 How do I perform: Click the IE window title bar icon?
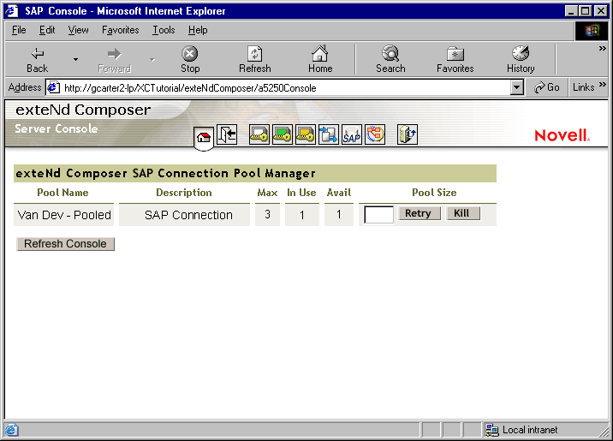(x=11, y=10)
